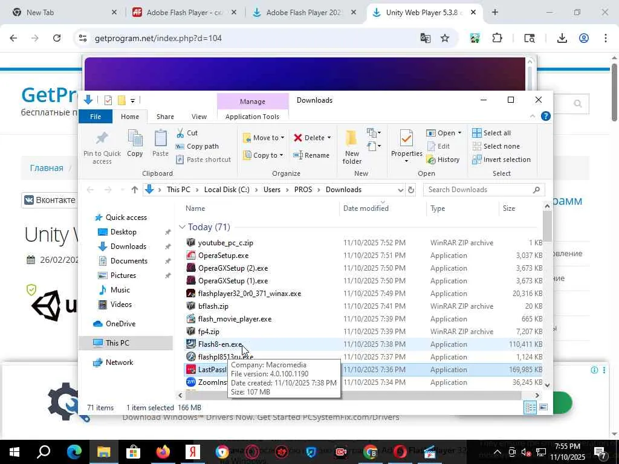Open the Application Tools tab
Viewport: 619px width, 464px height.
pyautogui.click(x=252, y=117)
